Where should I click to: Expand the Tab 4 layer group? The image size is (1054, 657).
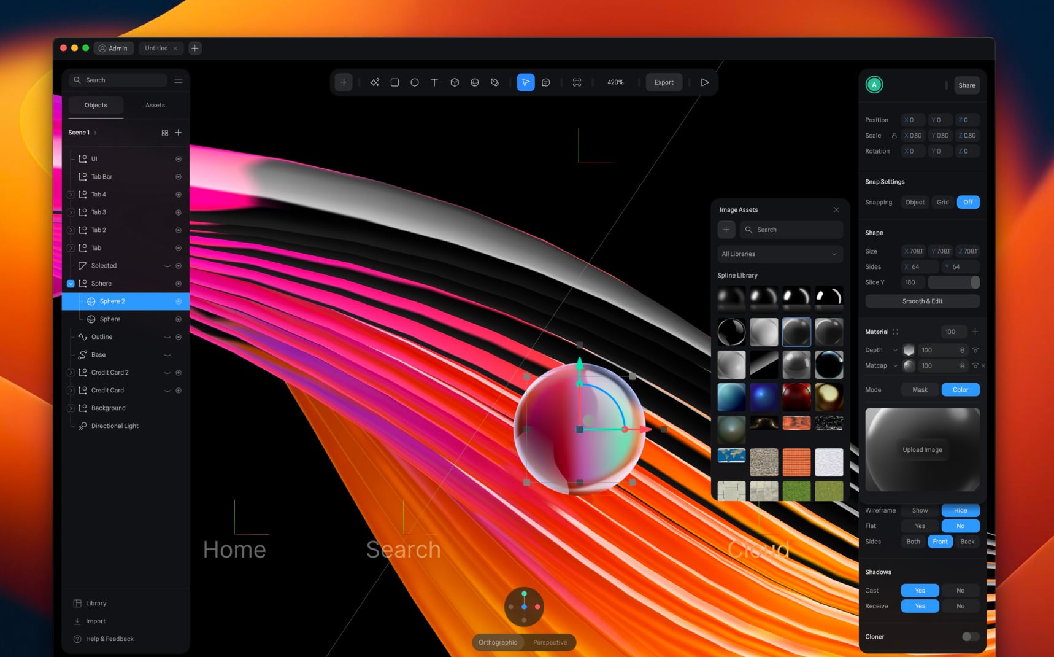coord(71,194)
